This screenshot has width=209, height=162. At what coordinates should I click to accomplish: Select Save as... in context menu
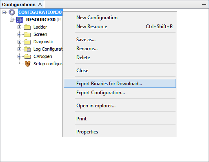click(120, 40)
